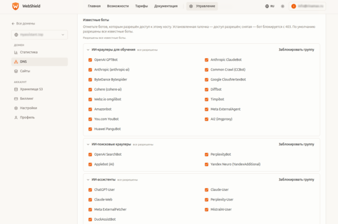Viewport: 338px width, 224px height.
Task: Open Настройки in the sidebar
Action: click(x=39, y=108)
